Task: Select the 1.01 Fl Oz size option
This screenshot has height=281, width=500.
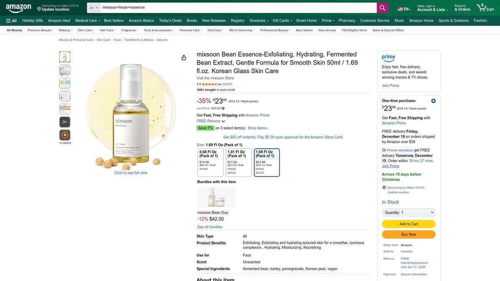Action: tap(238, 161)
